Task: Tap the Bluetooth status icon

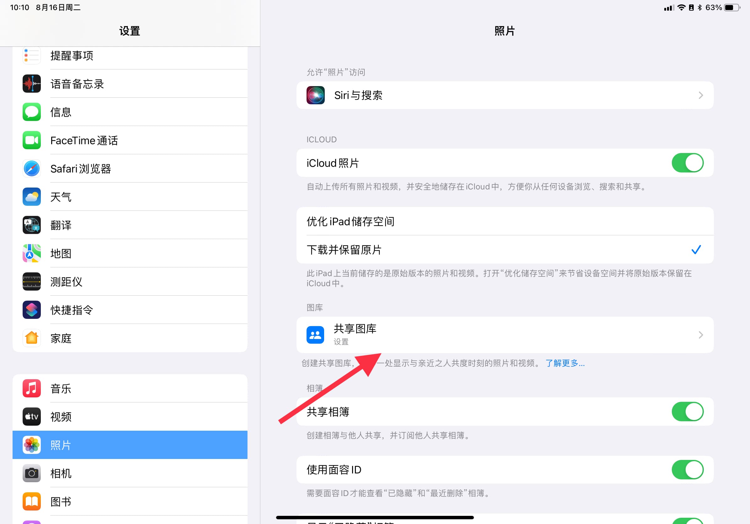Action: (700, 8)
